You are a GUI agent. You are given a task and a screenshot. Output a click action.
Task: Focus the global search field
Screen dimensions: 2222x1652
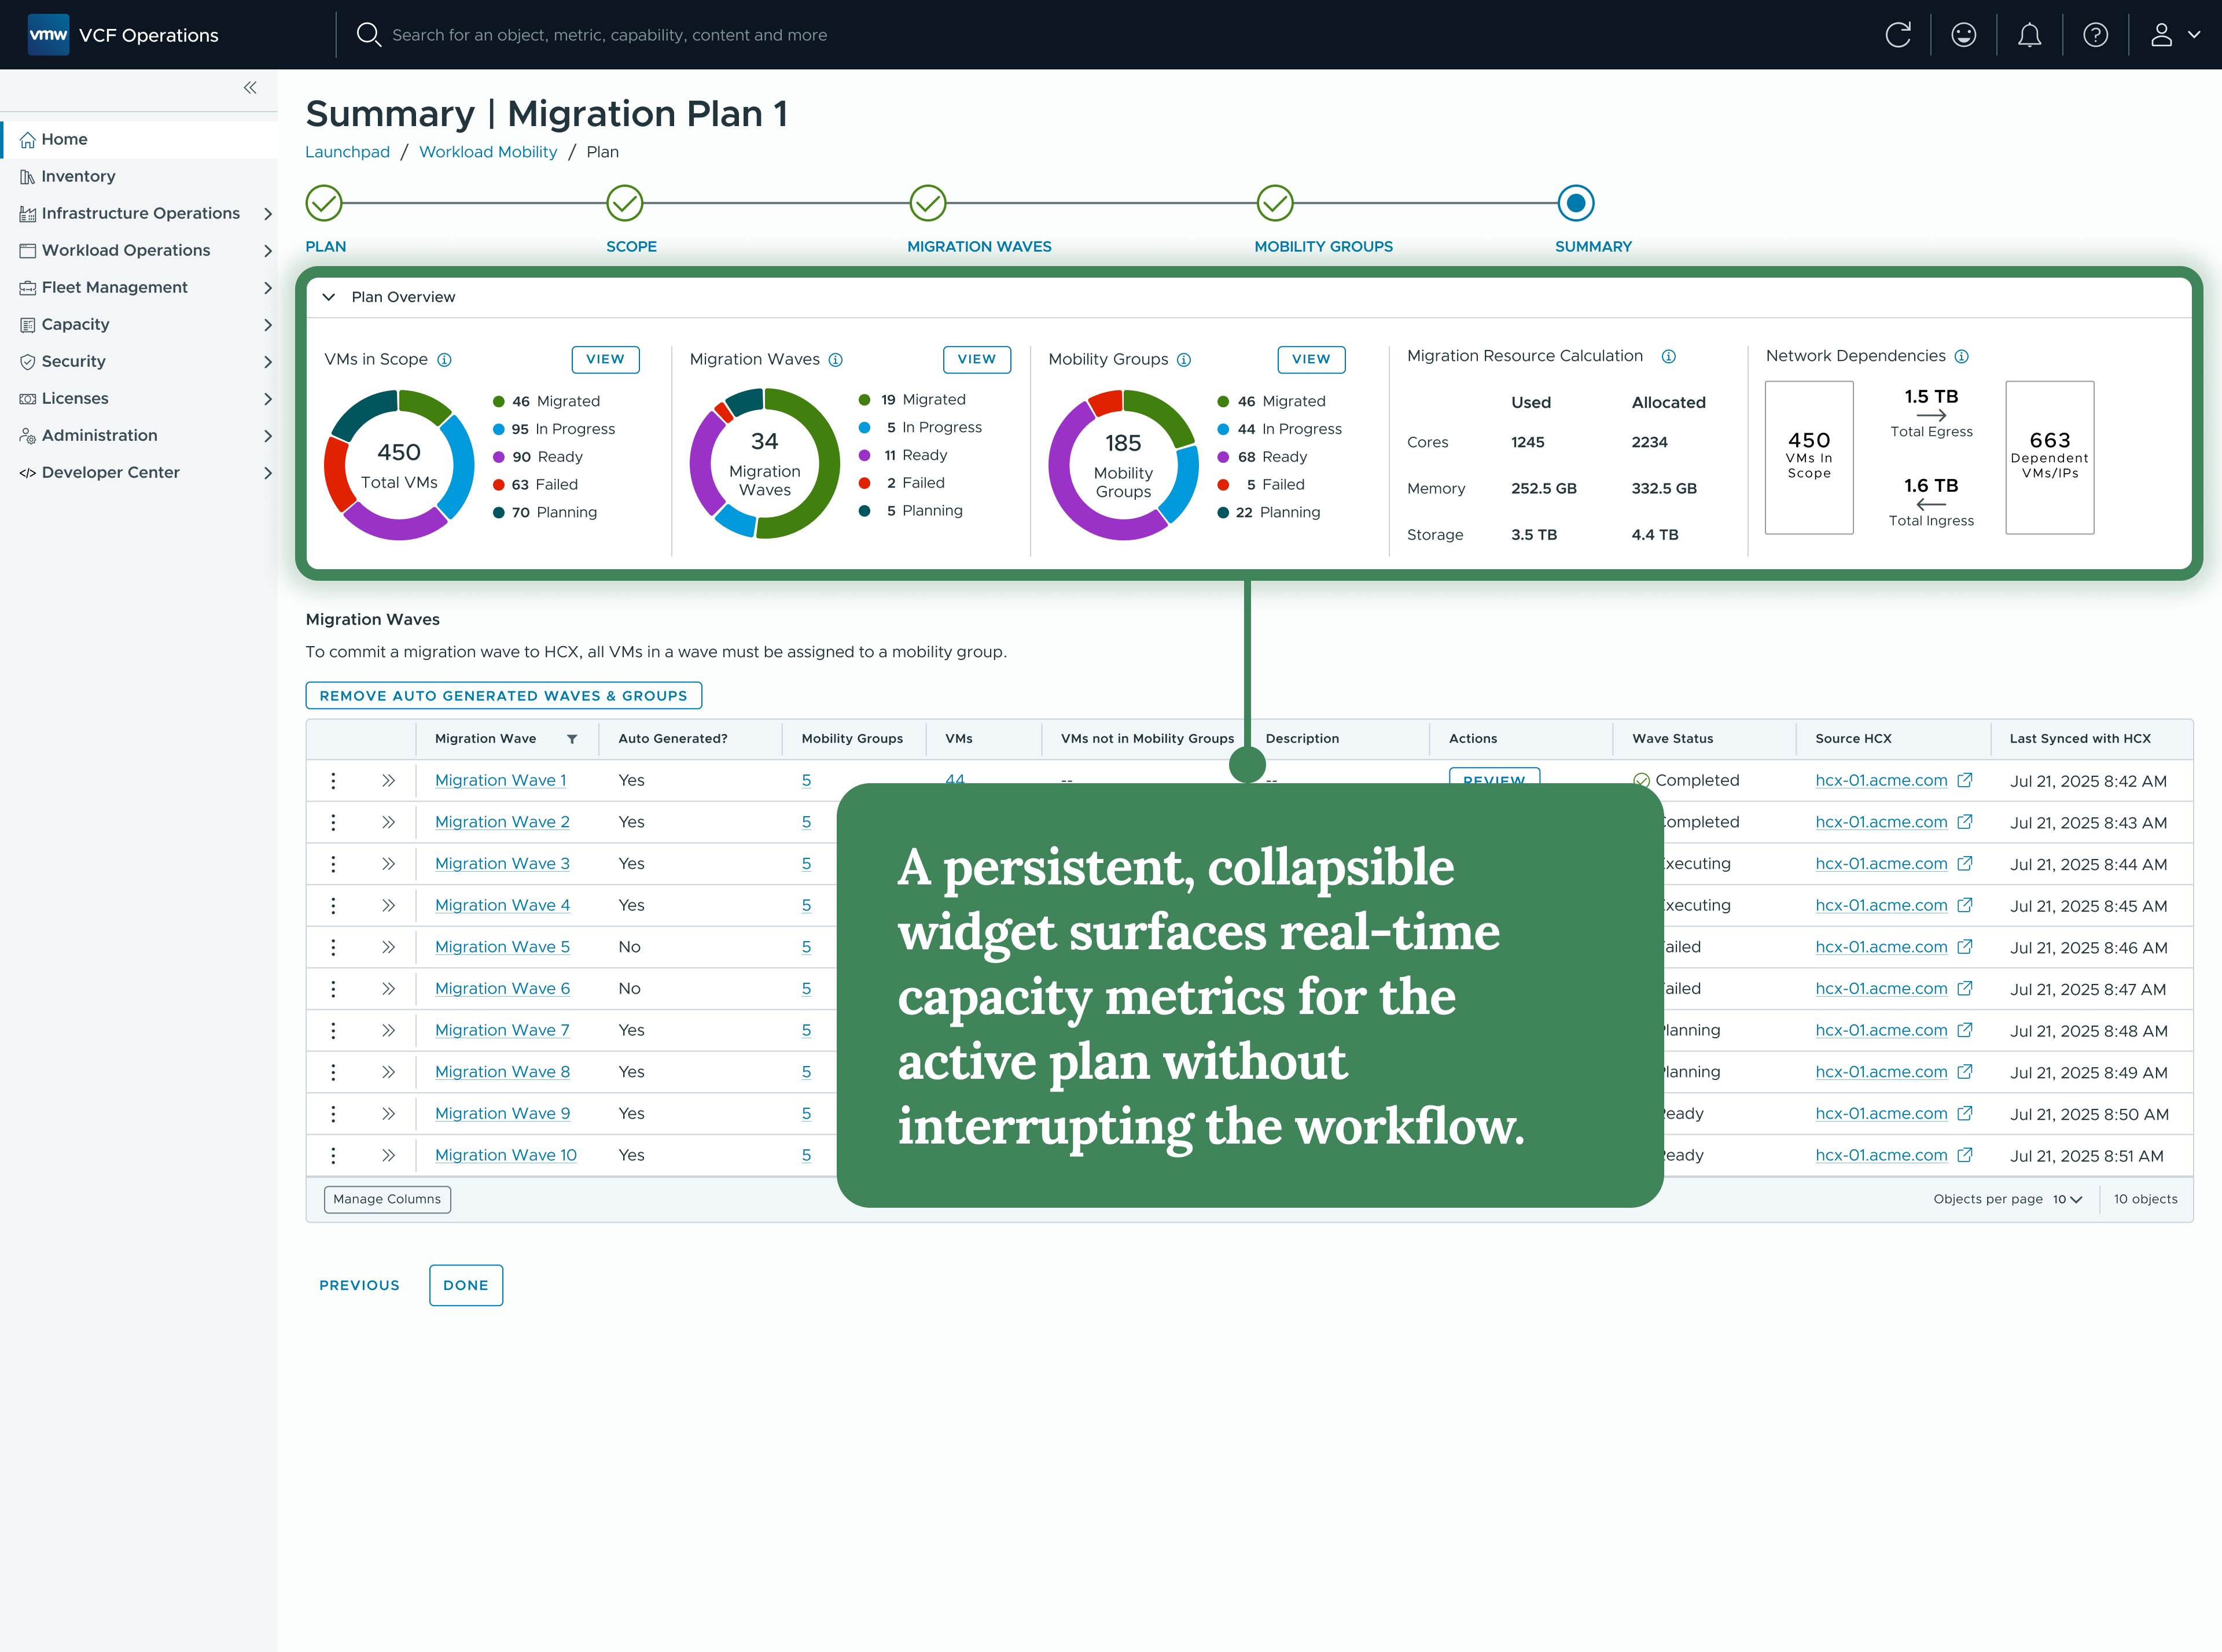tap(609, 35)
